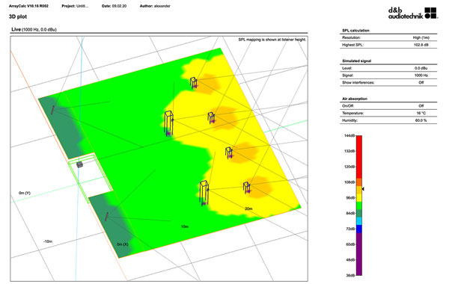Select the topmost small delay speaker stand
Screen dimensions: 449x284
tap(194, 83)
